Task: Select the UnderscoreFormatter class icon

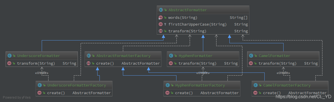Action: [x=9, y=56]
